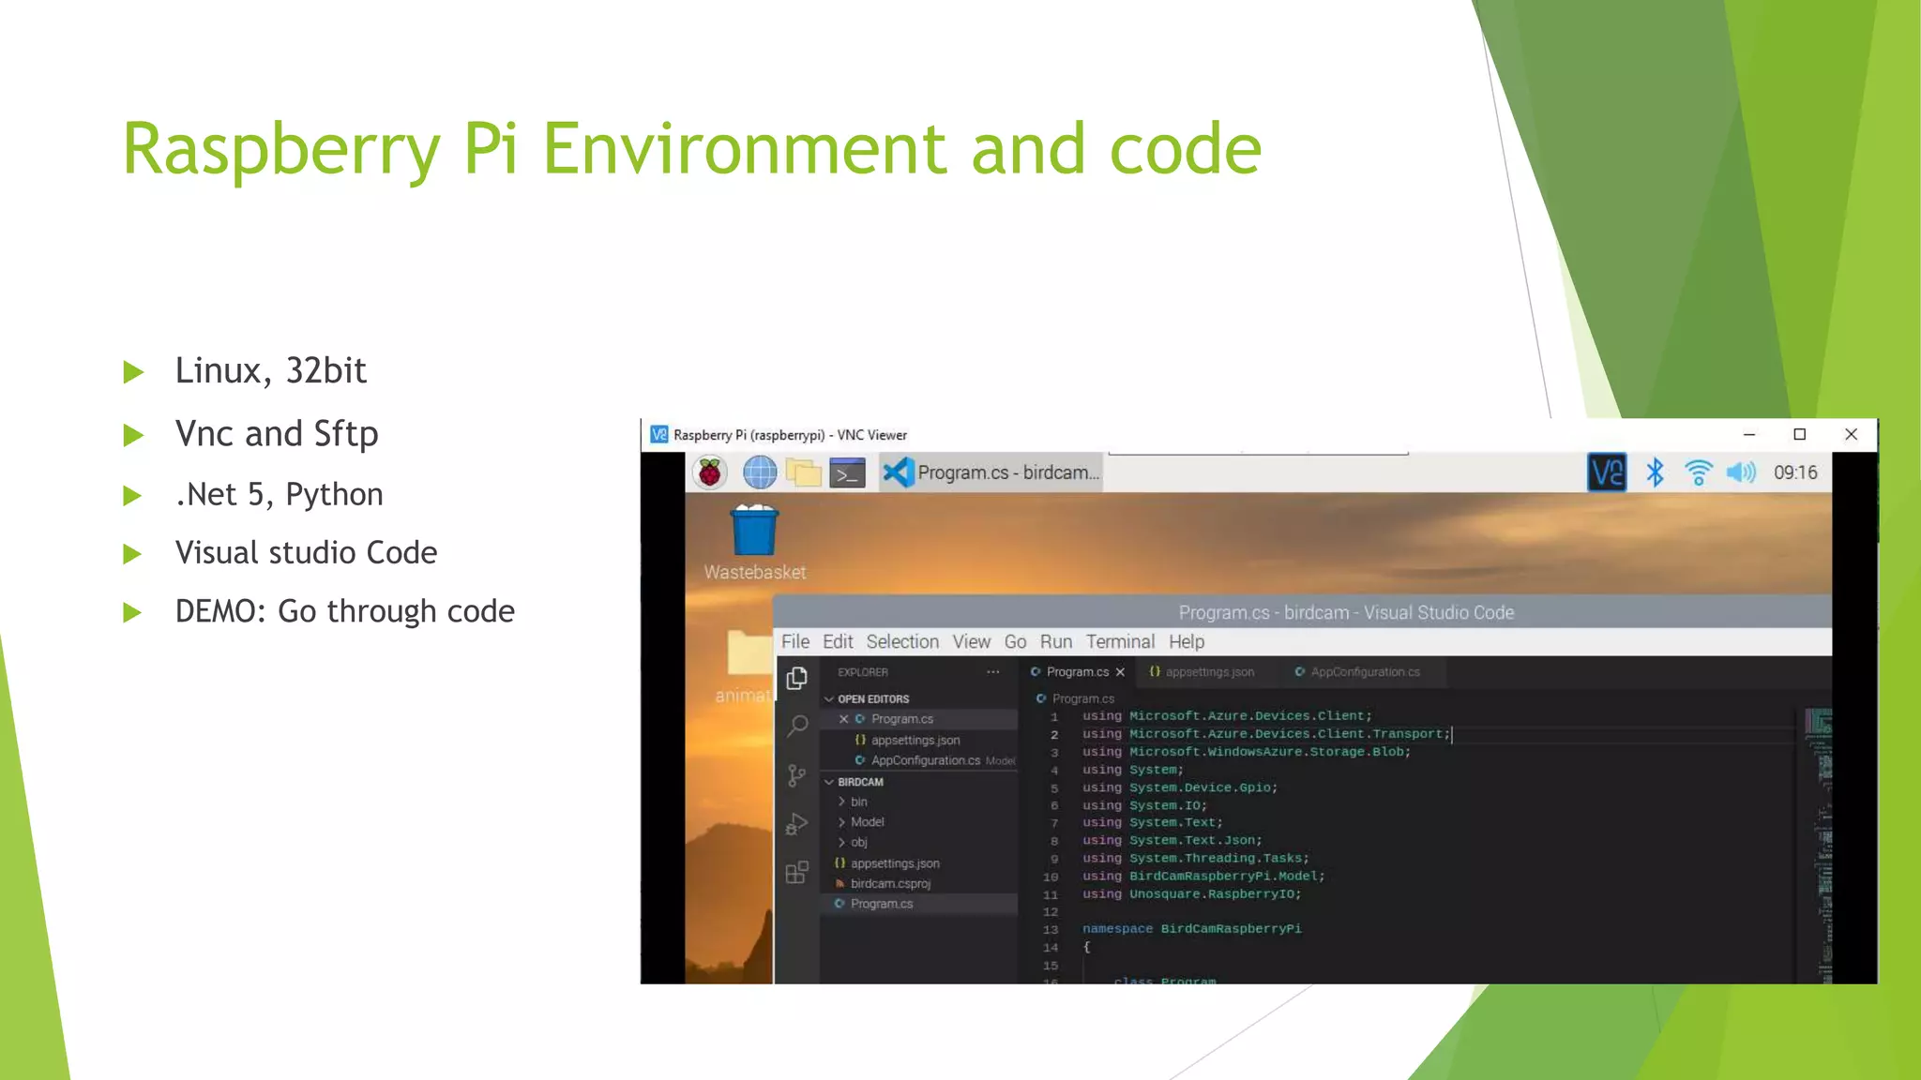Open the Edit menu

[x=838, y=642]
